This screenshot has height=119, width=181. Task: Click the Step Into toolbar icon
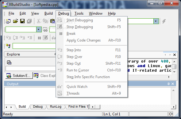coord(8,38)
